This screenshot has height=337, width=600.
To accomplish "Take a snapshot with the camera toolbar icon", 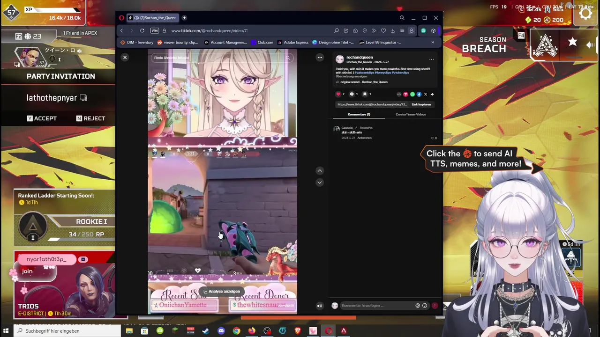I will click(x=355, y=30).
